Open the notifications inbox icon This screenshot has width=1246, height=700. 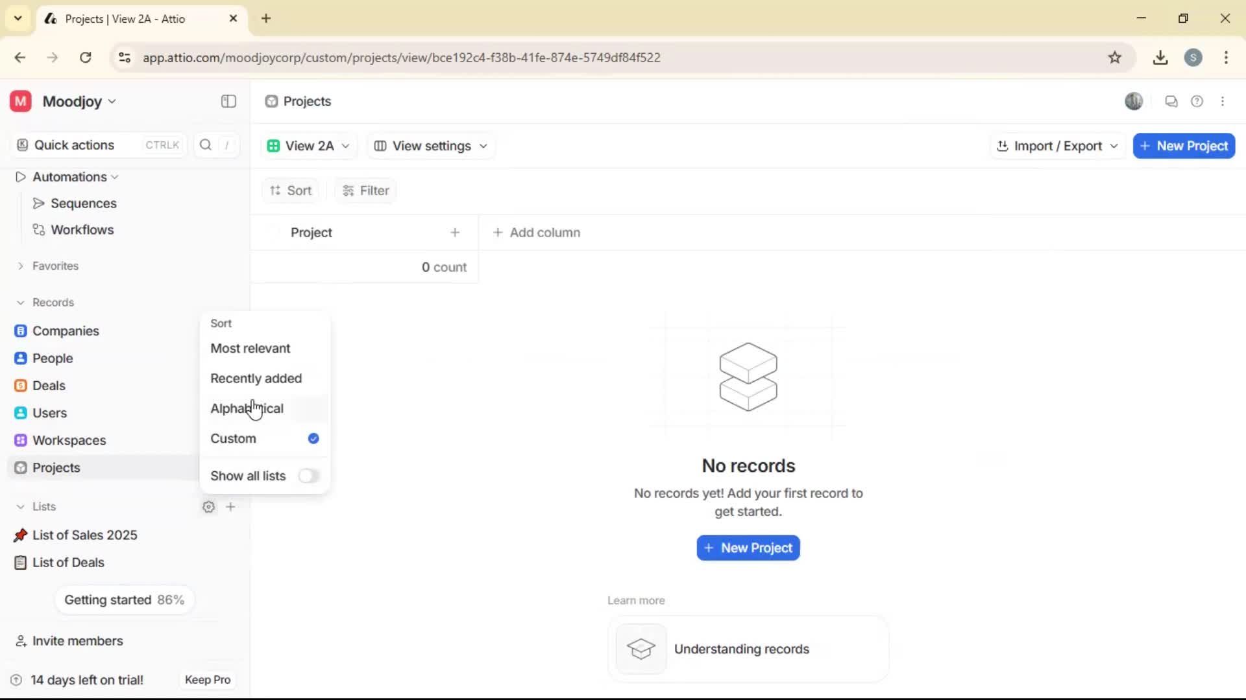click(x=1171, y=101)
